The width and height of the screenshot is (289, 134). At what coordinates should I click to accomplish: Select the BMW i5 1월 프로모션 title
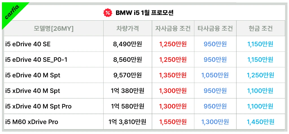[x=144, y=13]
